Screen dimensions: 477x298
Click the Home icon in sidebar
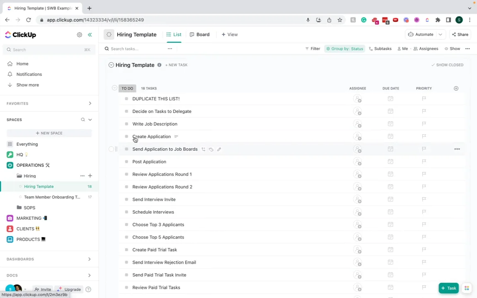coord(10,64)
